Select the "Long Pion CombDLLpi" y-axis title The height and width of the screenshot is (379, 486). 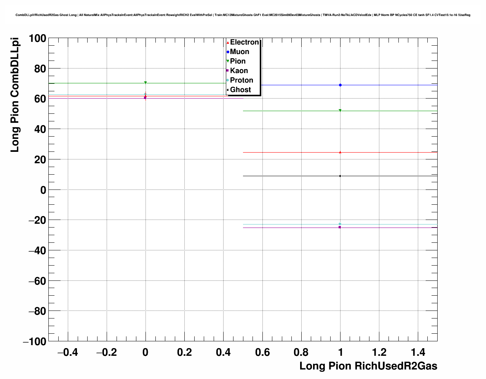coord(15,96)
